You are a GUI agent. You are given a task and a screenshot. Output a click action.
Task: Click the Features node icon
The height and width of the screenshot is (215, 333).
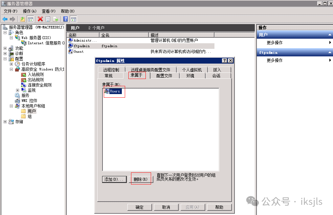tap(11, 49)
